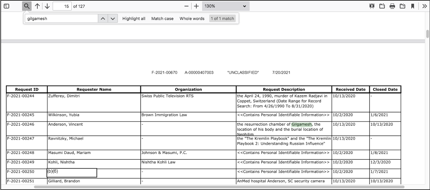Click request ID F-2021-00249
This screenshot has height=190, width=430.
point(21,162)
